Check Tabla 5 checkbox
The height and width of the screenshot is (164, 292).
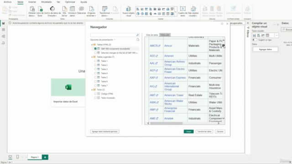tap(95, 77)
